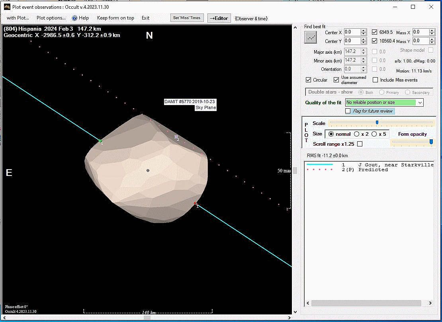Select Secondary double stars radio button
Image resolution: width=442 pixels, height=322 pixels.
point(407,92)
